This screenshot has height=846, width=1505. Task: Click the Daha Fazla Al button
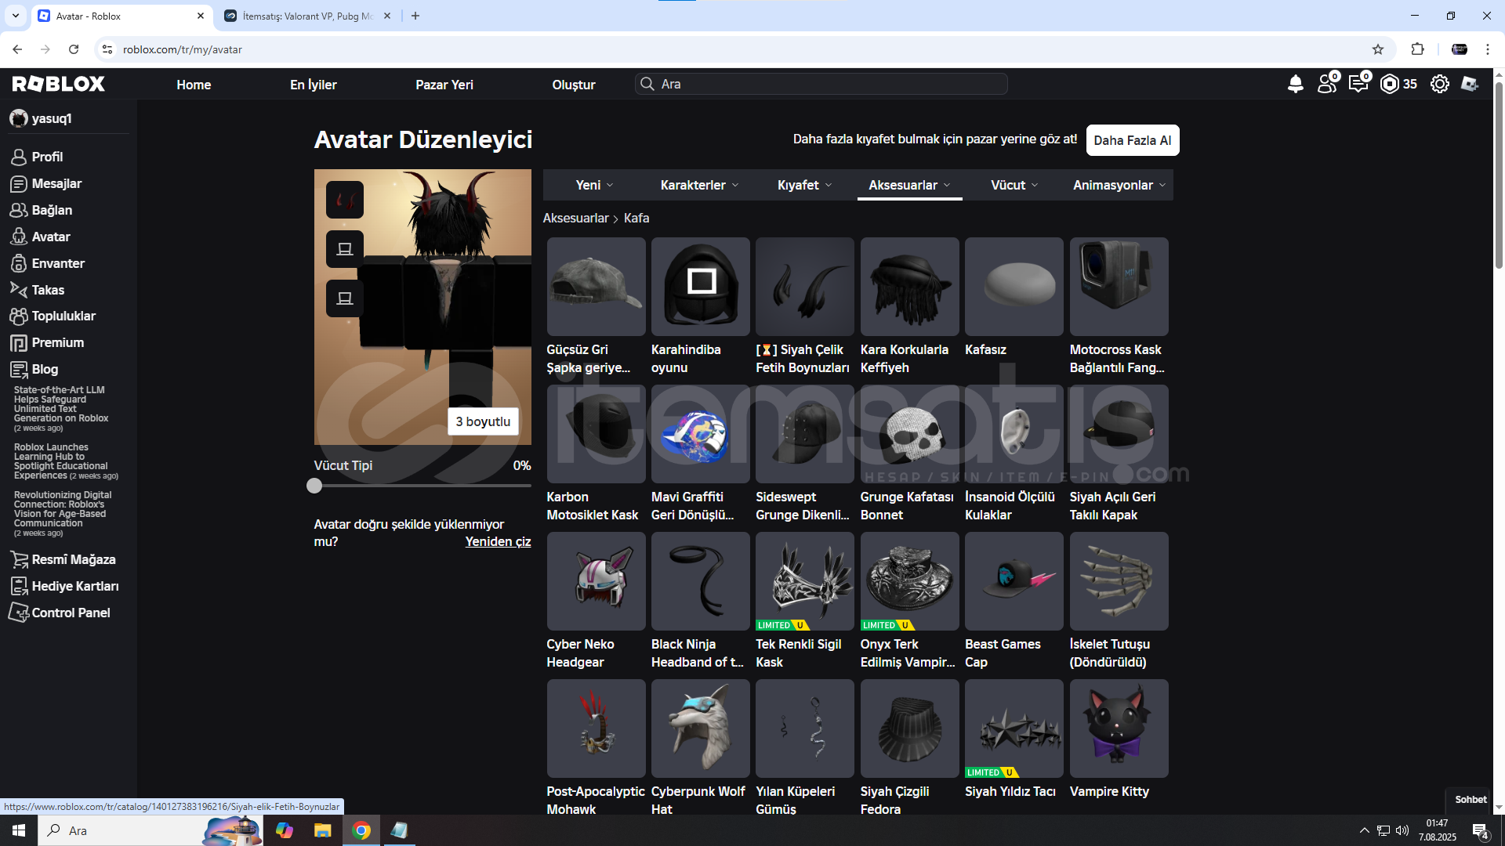coord(1133,140)
